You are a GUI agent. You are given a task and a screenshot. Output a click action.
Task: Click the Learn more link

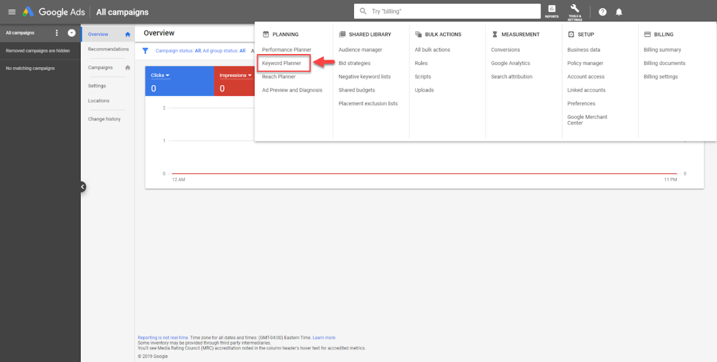pos(324,338)
